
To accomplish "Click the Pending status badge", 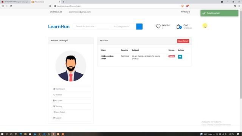I will pyautogui.click(x=172, y=56).
